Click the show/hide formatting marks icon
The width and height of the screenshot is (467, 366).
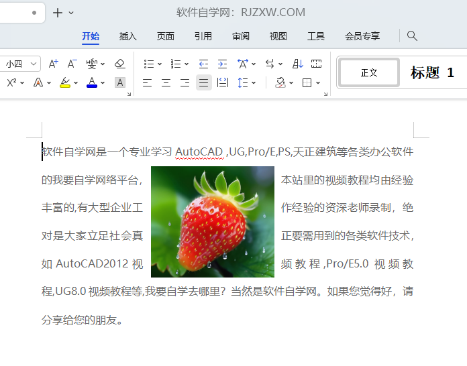[x=316, y=64]
